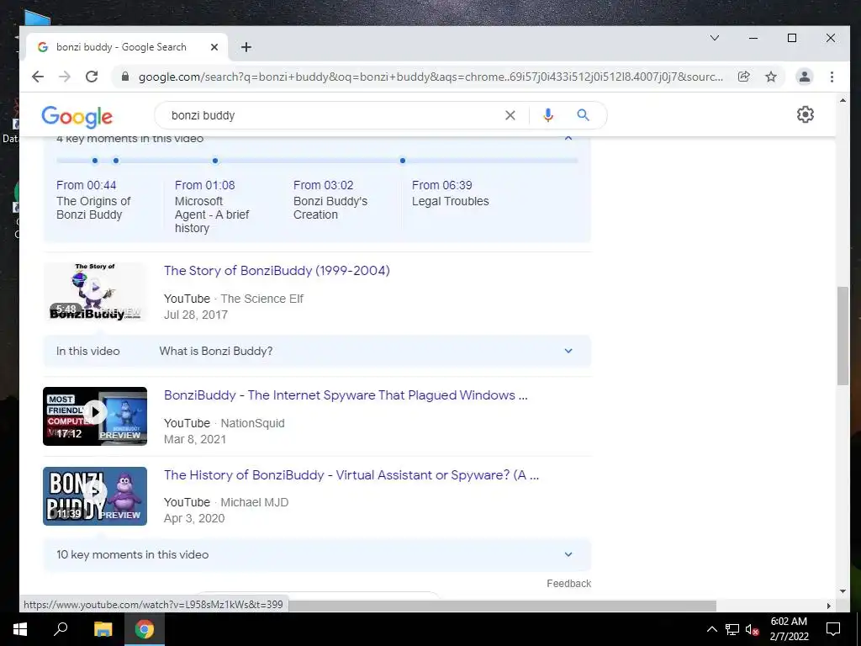Click the scroll down arrow

click(x=843, y=591)
